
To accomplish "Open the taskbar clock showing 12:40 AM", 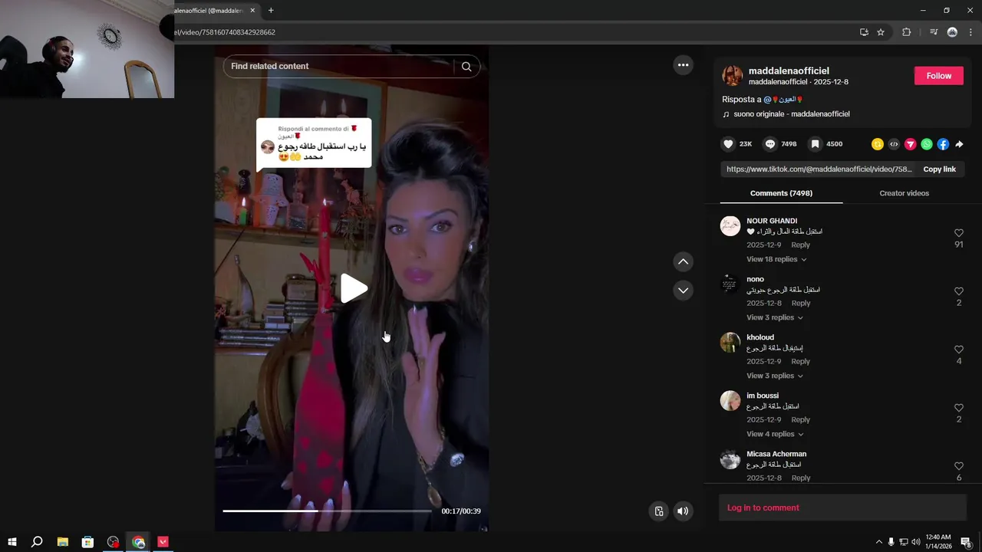I will click(938, 542).
